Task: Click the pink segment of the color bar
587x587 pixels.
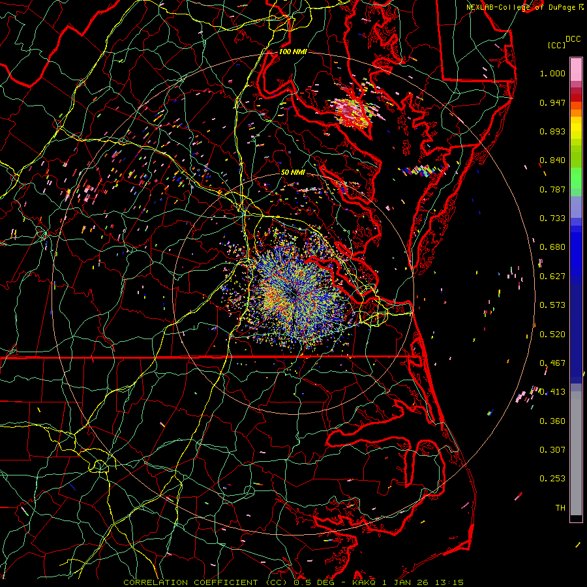Action: (x=576, y=70)
